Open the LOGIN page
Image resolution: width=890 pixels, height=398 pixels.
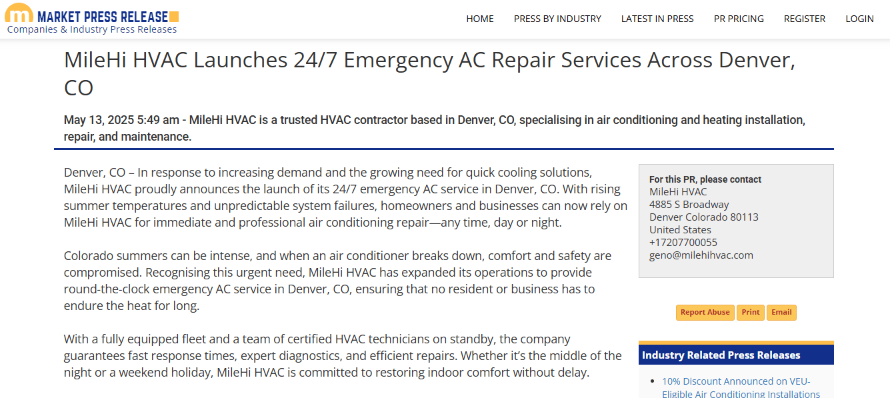[859, 19]
